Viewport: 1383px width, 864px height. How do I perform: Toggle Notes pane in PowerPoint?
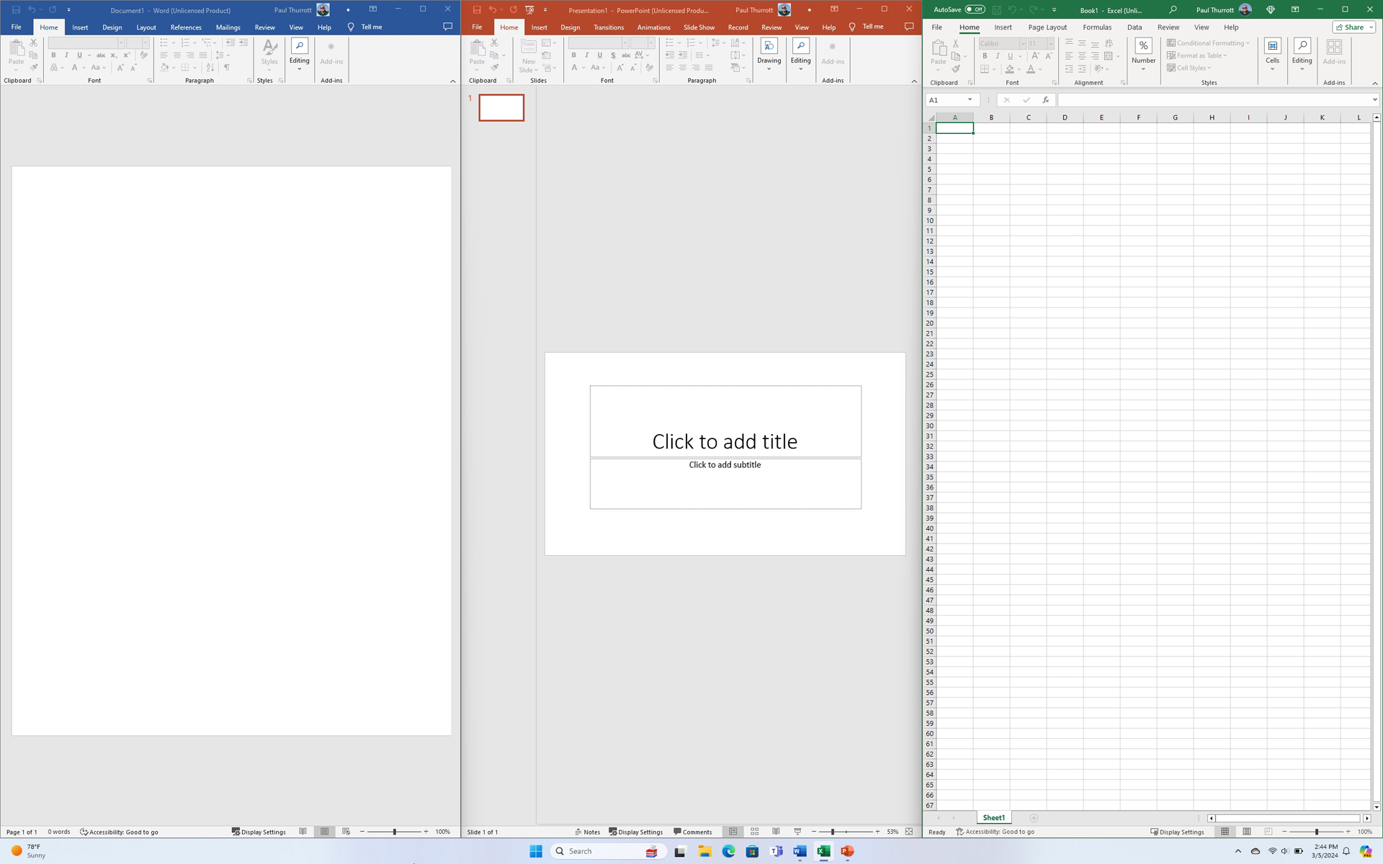coord(587,832)
